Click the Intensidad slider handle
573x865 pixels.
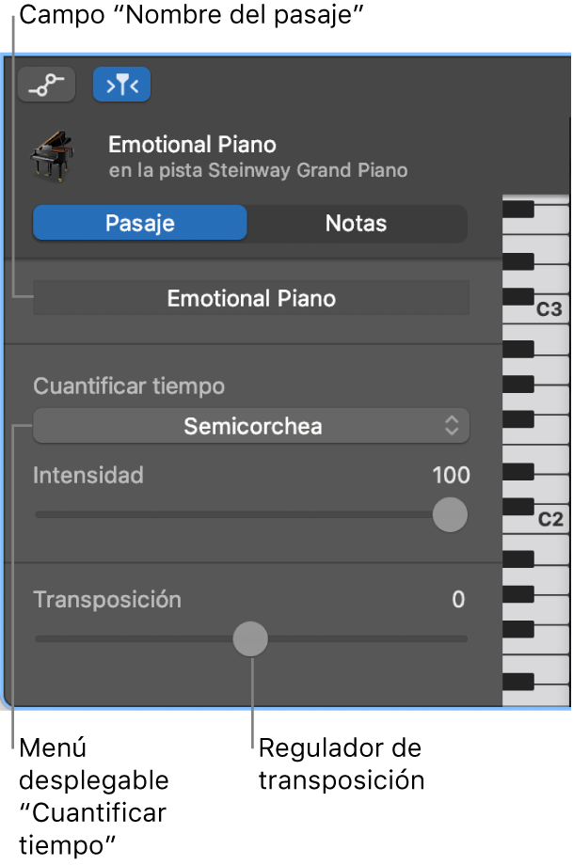point(449,515)
